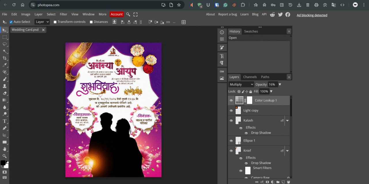Open the Ad blocking detected link
This screenshot has height=184, width=369.
pyautogui.click(x=312, y=15)
